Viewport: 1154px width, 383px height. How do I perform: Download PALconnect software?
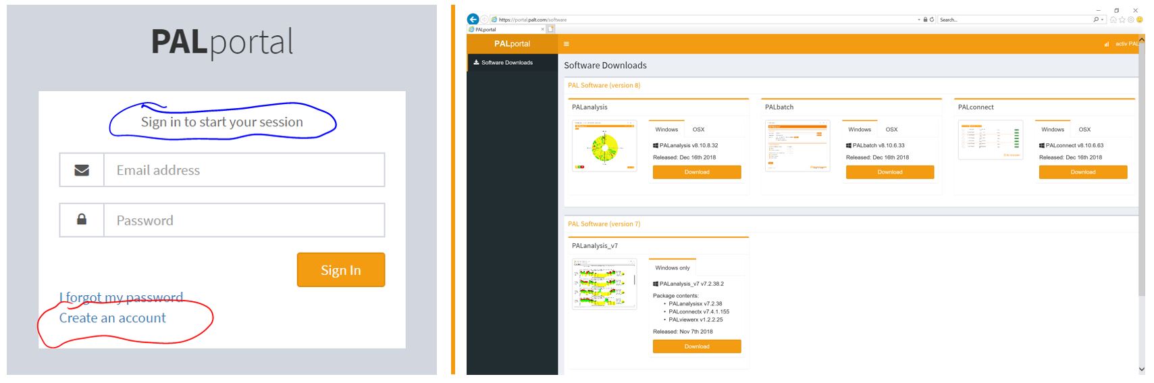click(x=1083, y=172)
